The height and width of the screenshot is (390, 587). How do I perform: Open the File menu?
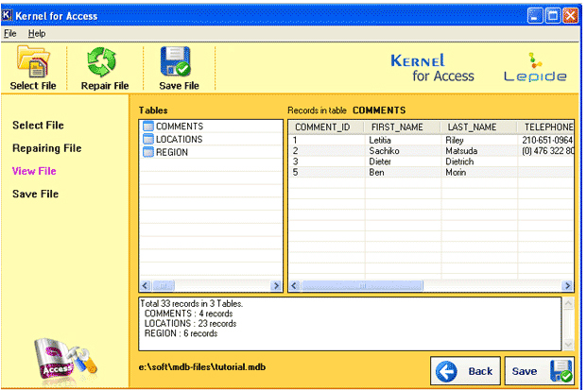pyautogui.click(x=10, y=34)
